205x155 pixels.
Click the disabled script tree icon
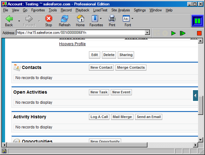click(x=157, y=33)
